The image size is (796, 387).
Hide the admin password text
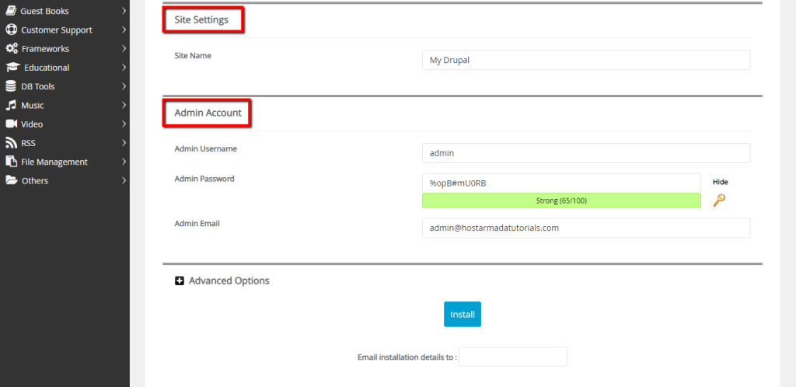[720, 182]
